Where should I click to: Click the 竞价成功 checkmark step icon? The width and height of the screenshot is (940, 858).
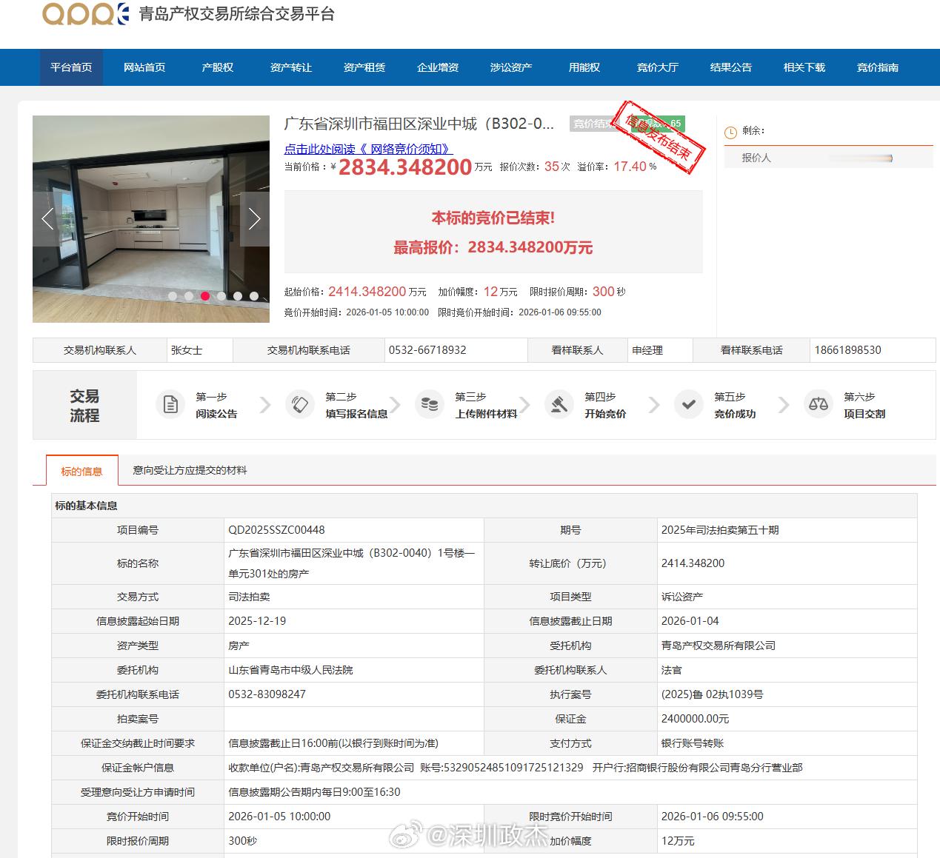pos(689,404)
